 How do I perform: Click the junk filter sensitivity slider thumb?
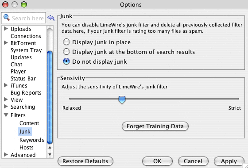point(122,100)
